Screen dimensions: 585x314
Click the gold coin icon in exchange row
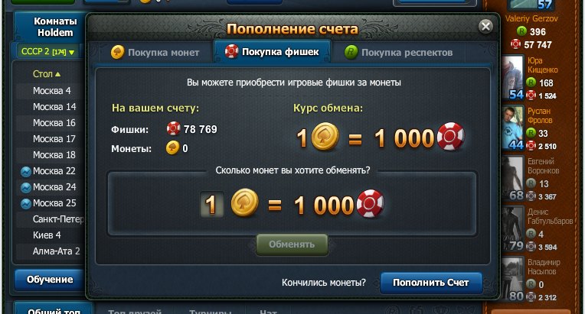[x=244, y=203]
